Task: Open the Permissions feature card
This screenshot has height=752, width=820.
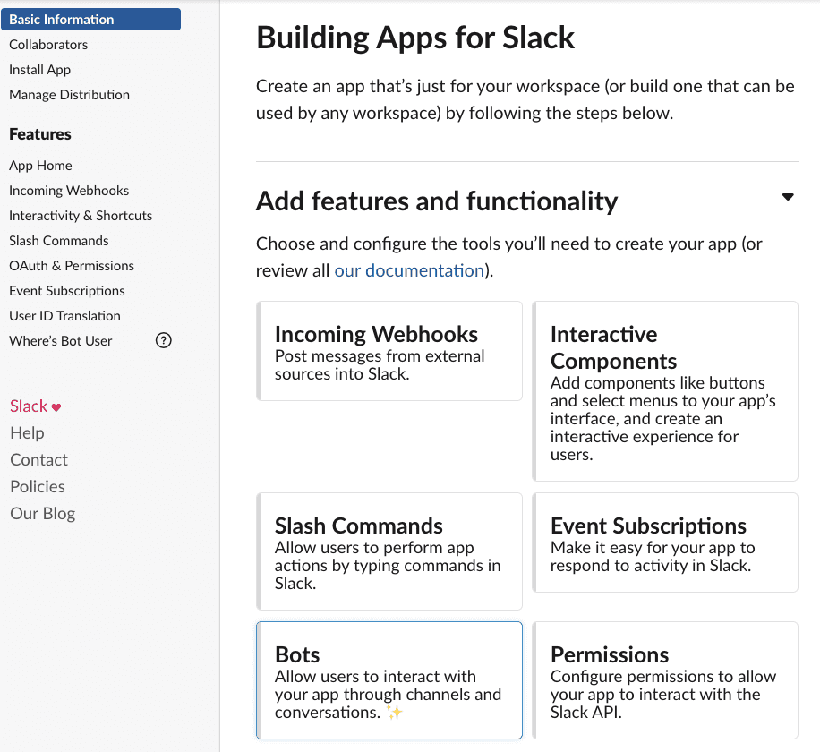Action: (664, 680)
